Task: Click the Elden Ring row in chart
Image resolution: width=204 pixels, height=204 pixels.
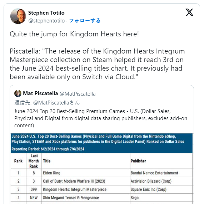Action: pyautogui.click(x=101, y=173)
